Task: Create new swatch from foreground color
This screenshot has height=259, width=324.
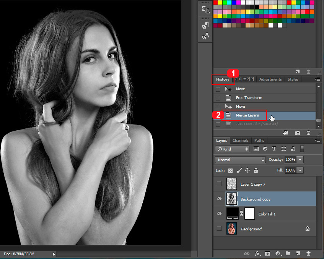Action: pyautogui.click(x=297, y=71)
